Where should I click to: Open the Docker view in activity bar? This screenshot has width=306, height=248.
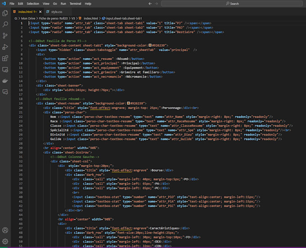[5, 81]
